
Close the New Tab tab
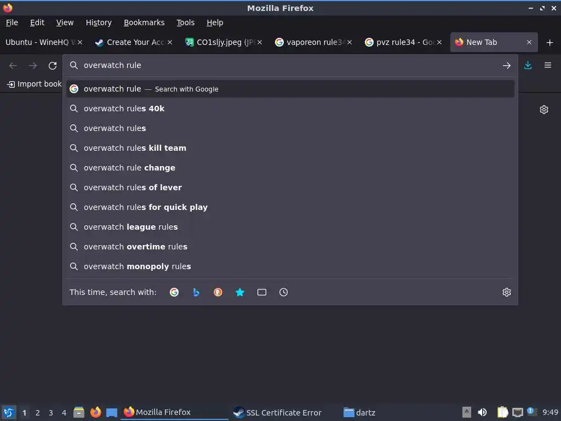(x=529, y=42)
